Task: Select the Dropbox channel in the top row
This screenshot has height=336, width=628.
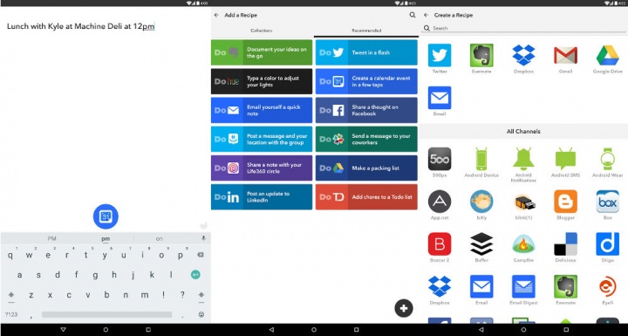Action: [x=523, y=55]
